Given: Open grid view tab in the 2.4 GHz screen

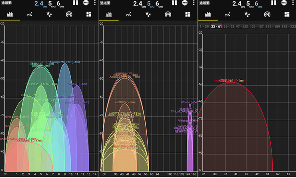Looking at the screenshot, I should (89, 14).
